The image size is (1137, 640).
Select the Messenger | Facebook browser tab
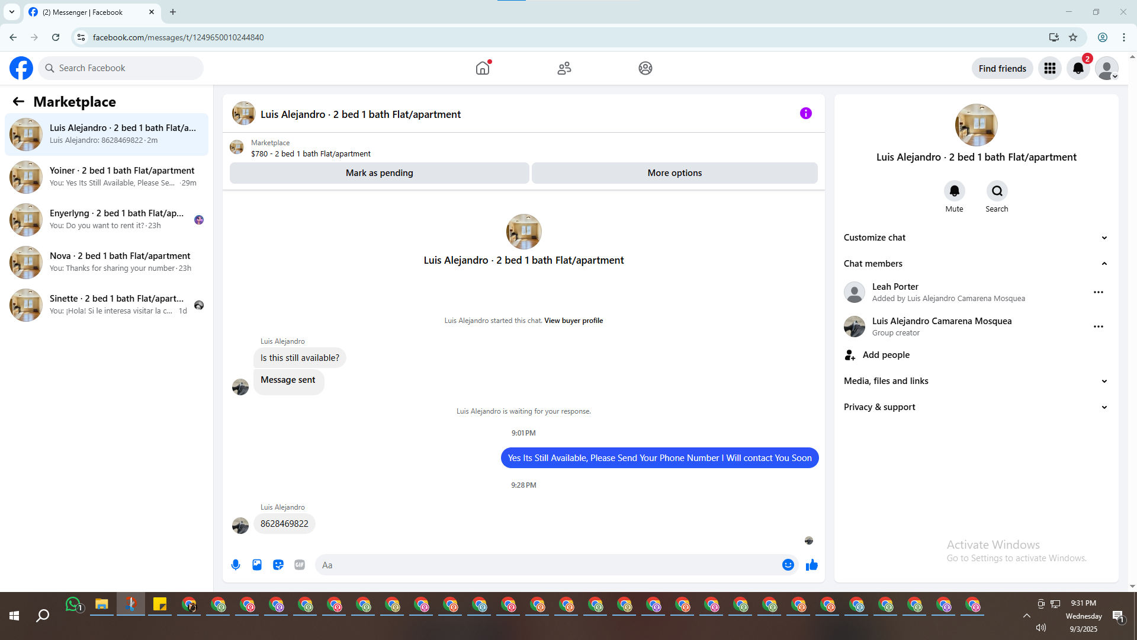92,12
